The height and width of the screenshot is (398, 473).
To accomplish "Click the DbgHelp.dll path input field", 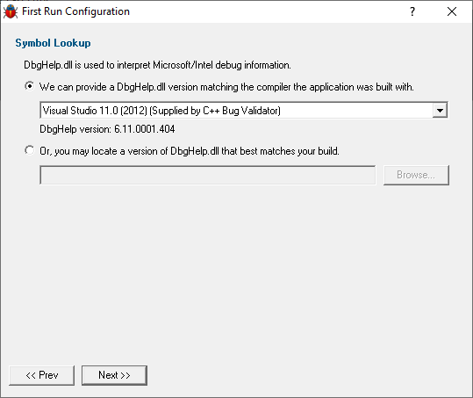I will click(207, 175).
